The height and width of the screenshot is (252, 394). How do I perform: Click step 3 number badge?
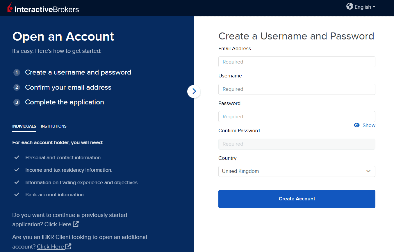pos(17,102)
